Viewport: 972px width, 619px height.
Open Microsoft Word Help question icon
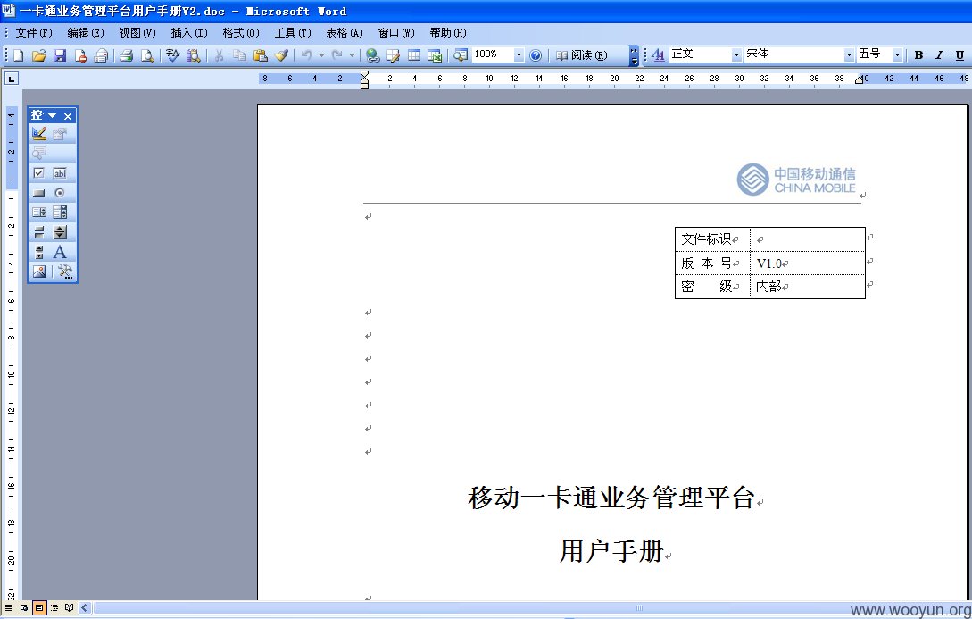(536, 55)
